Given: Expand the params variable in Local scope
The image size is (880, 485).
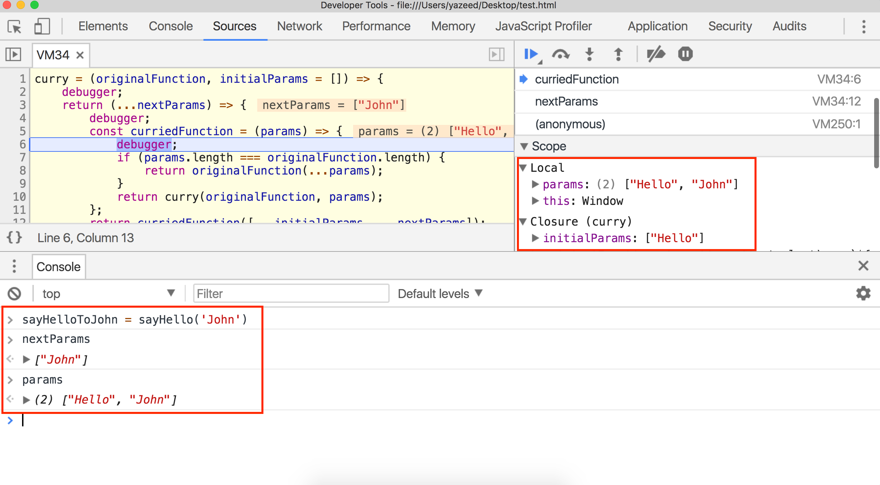Looking at the screenshot, I should tap(536, 185).
